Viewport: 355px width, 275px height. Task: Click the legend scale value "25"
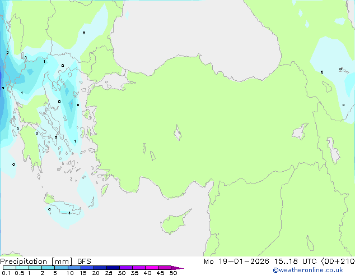point(109,273)
